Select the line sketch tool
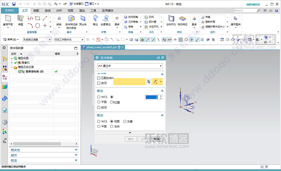The width and height of the screenshot is (281, 171). (45, 18)
